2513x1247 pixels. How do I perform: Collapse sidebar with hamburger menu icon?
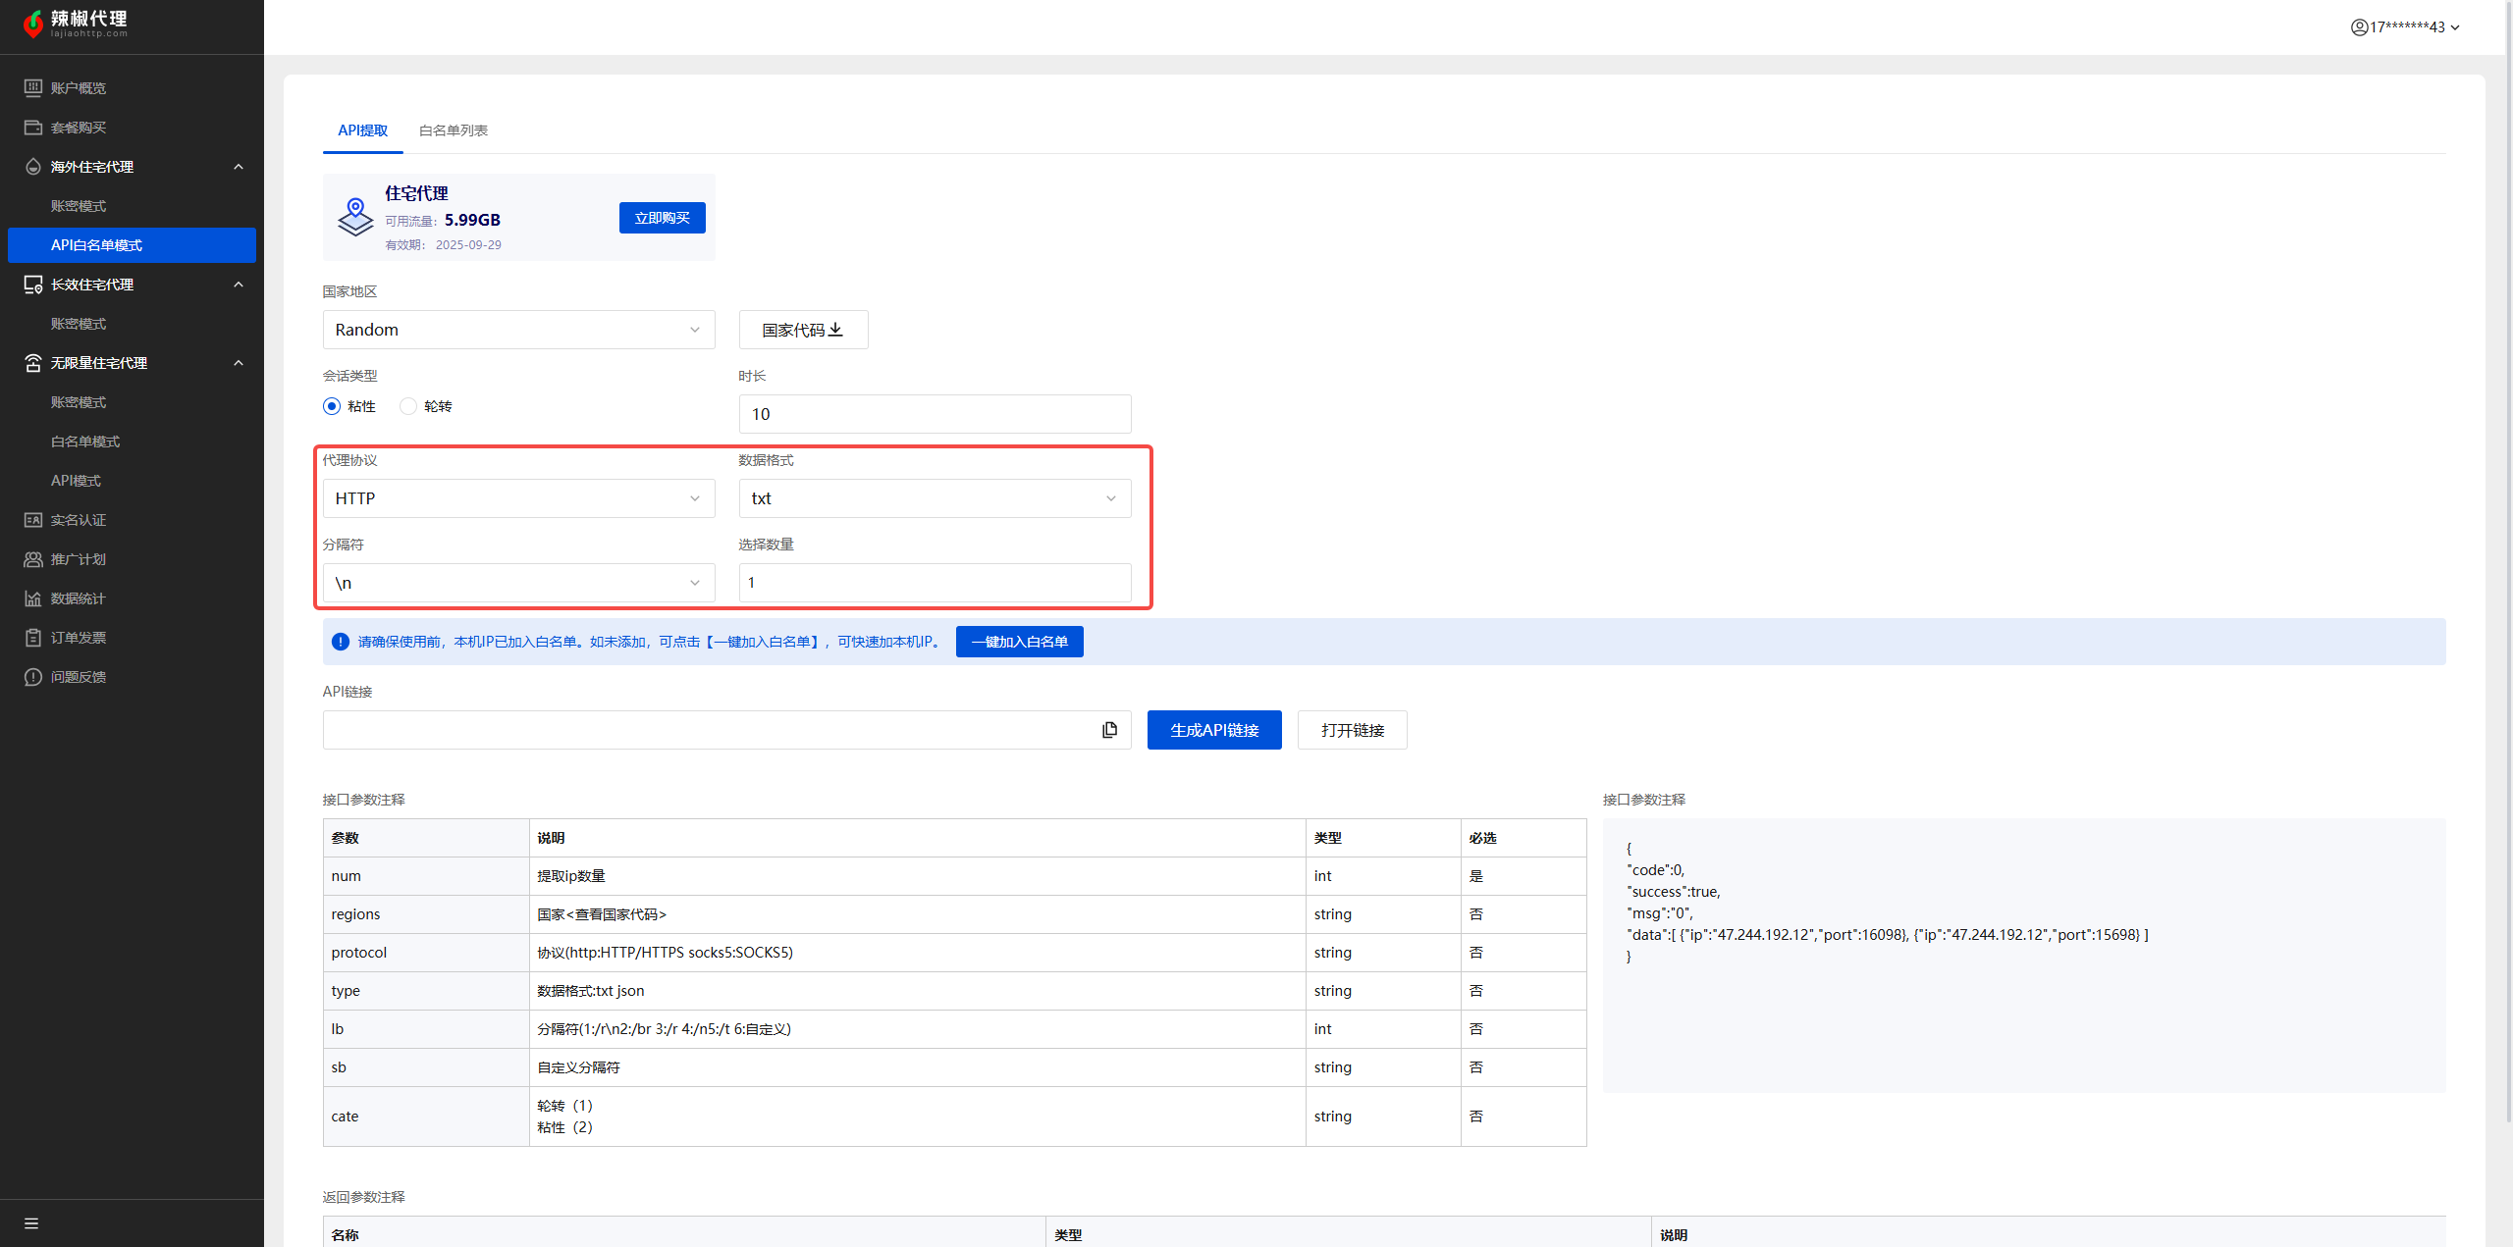[x=31, y=1223]
